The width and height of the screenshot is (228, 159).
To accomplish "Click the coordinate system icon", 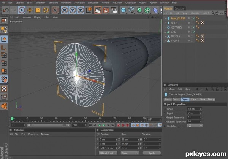I will 89,10.
